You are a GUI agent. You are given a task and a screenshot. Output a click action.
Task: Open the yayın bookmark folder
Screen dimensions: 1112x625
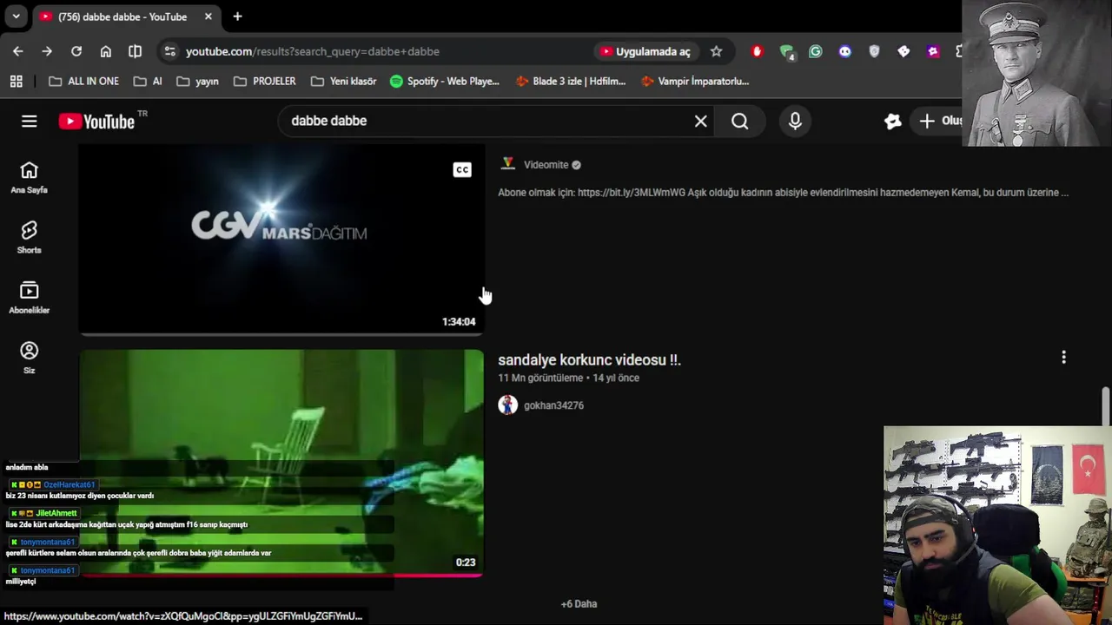click(197, 81)
